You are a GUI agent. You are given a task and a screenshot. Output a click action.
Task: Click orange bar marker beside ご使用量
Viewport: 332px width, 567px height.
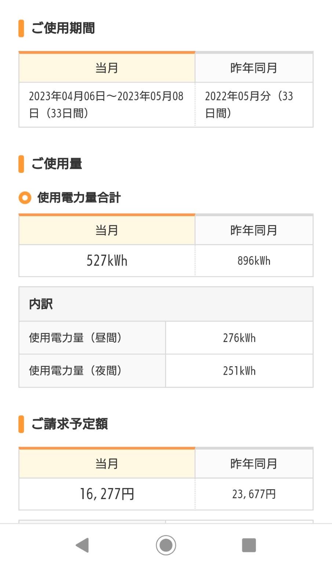coord(21,164)
